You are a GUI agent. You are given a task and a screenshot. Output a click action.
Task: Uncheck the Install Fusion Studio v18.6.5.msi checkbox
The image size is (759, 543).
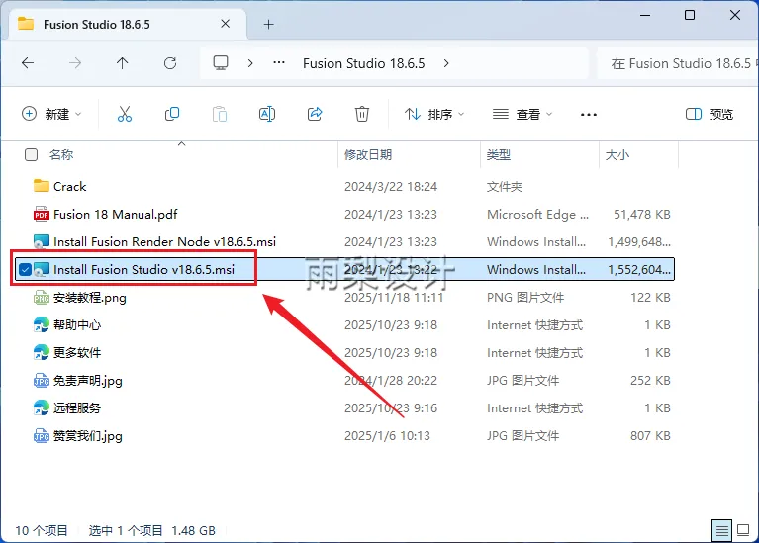click(25, 270)
